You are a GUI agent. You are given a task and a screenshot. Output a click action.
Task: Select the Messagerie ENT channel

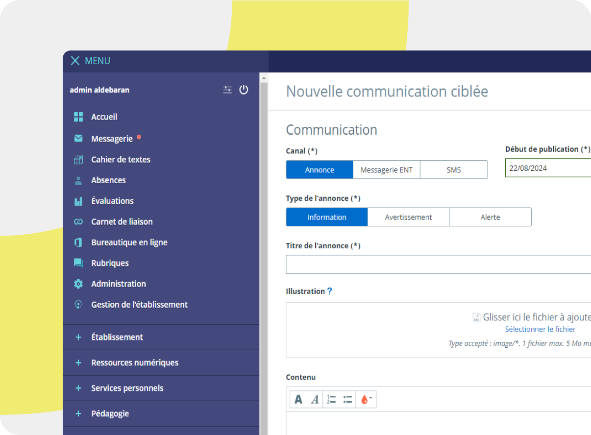click(x=386, y=170)
